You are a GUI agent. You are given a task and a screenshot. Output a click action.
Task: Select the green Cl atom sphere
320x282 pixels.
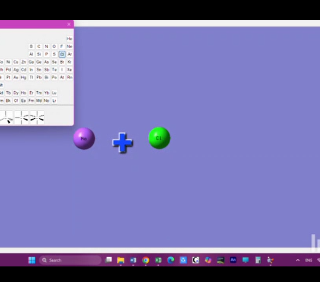159,138
